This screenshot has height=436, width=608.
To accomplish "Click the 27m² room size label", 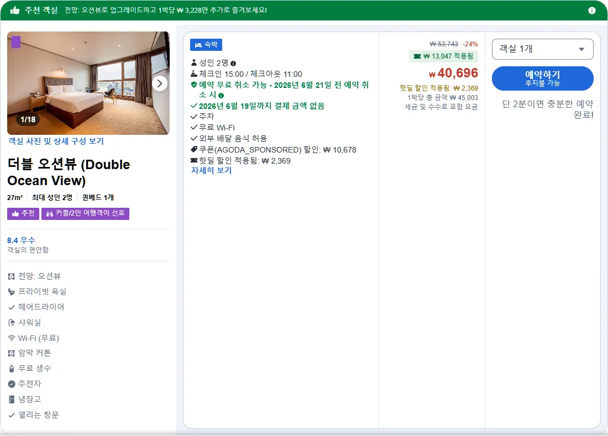I will (x=15, y=198).
